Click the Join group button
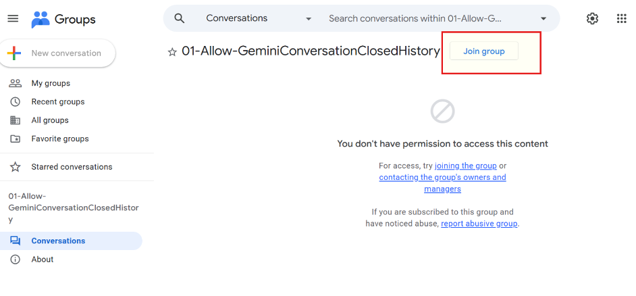This screenshot has width=636, height=296. coord(484,51)
